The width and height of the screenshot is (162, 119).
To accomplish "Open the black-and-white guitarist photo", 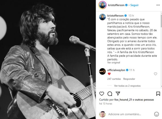I will 48,60.
